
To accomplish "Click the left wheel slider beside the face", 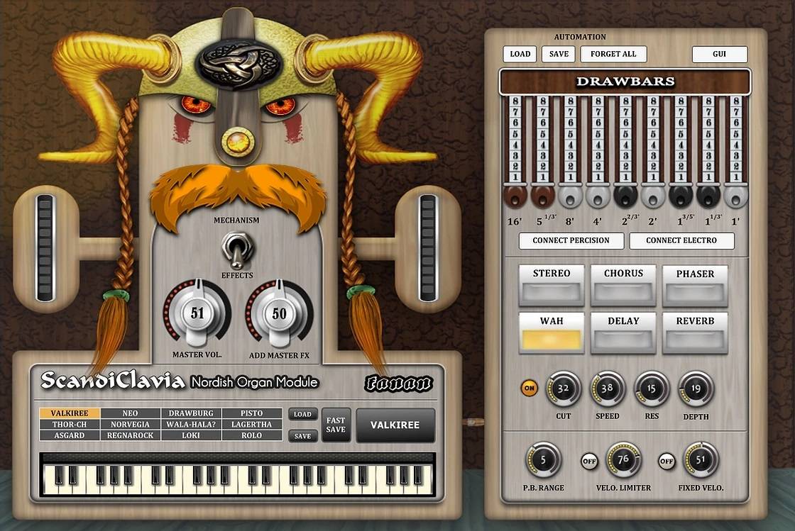I will [x=45, y=247].
